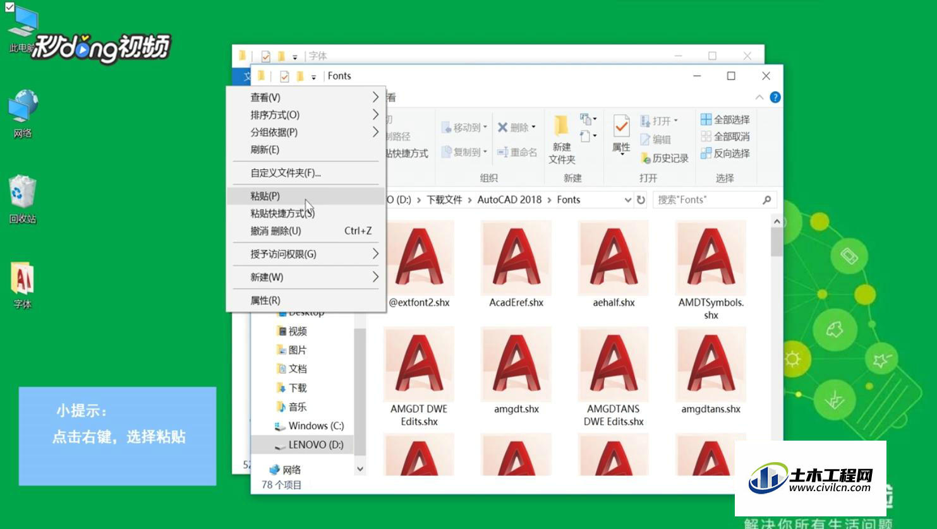Click the Fonts breadcrumb segment
Viewport: 937px width, 529px height.
pyautogui.click(x=568, y=199)
